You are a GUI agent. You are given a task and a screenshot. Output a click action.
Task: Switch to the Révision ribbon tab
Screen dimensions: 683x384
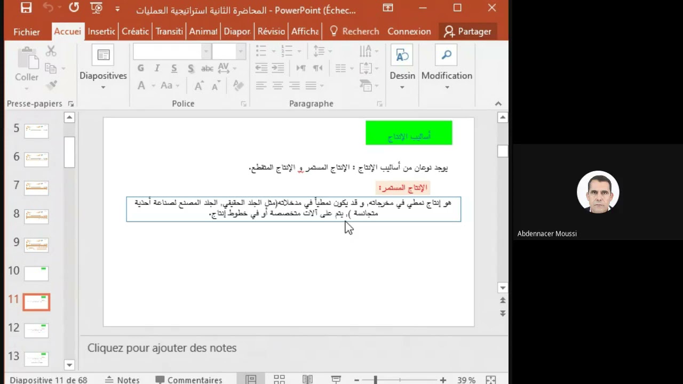pyautogui.click(x=271, y=31)
